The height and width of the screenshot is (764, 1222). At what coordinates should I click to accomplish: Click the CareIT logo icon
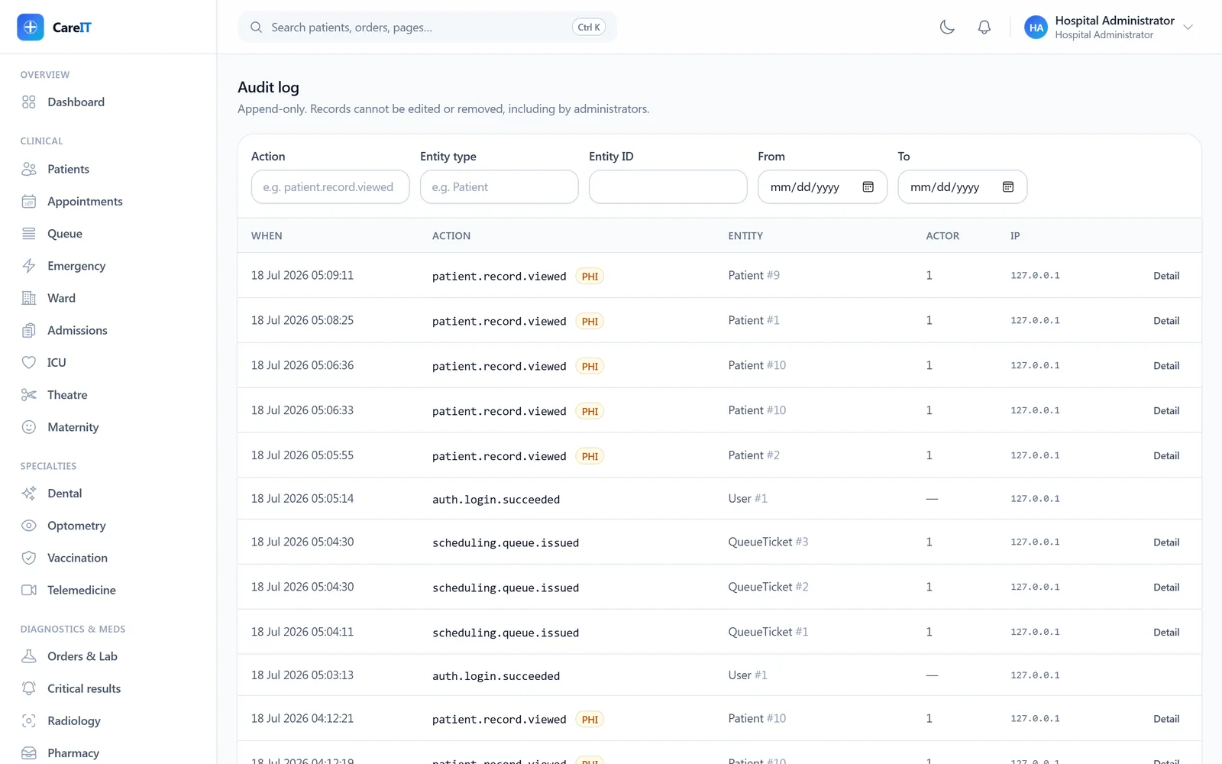tap(31, 28)
